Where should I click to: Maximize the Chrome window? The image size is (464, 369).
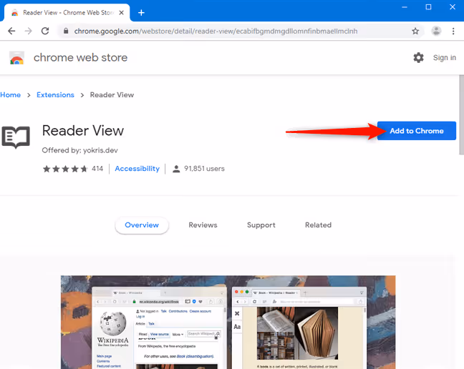coord(428,7)
